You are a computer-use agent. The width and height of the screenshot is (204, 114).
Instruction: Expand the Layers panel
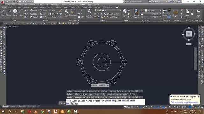[103, 20]
